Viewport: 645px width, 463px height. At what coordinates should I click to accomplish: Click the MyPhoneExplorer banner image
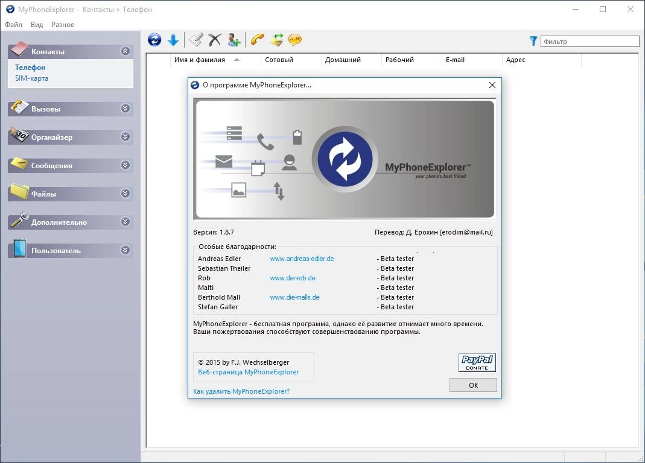pyautogui.click(x=345, y=159)
